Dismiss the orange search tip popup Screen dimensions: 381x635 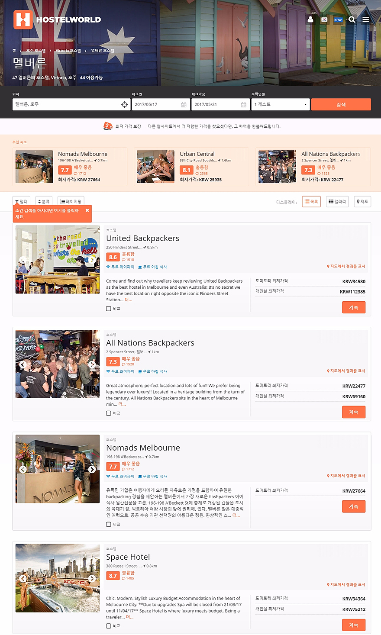[87, 210]
